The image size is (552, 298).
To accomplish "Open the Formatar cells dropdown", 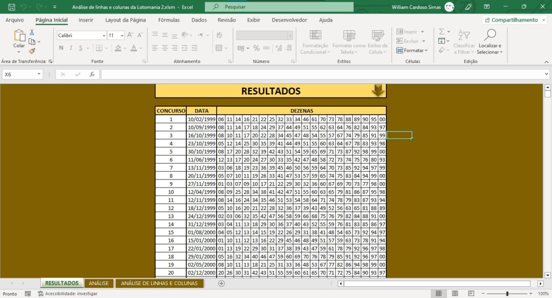I will [x=412, y=50].
